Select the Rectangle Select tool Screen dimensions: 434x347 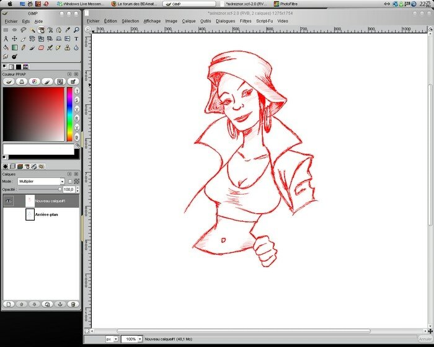(6, 30)
